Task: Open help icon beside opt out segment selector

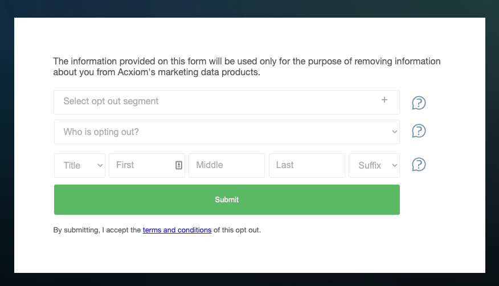Action: [x=419, y=103]
